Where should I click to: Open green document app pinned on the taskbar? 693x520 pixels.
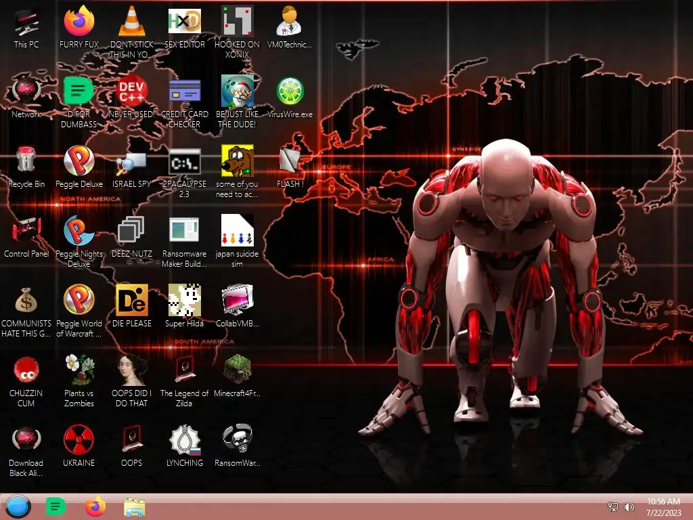55,506
